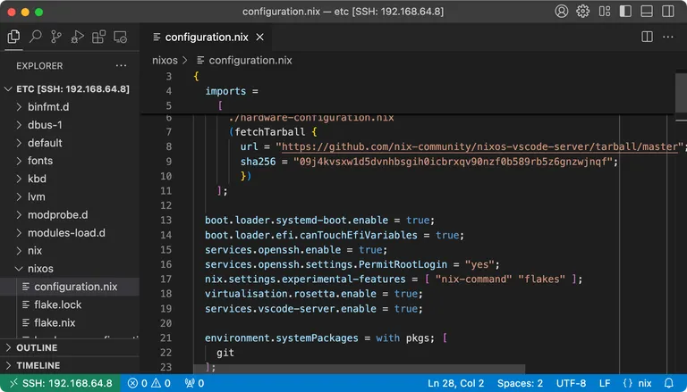
Task: Expand the lvm folder
Action: (70, 196)
